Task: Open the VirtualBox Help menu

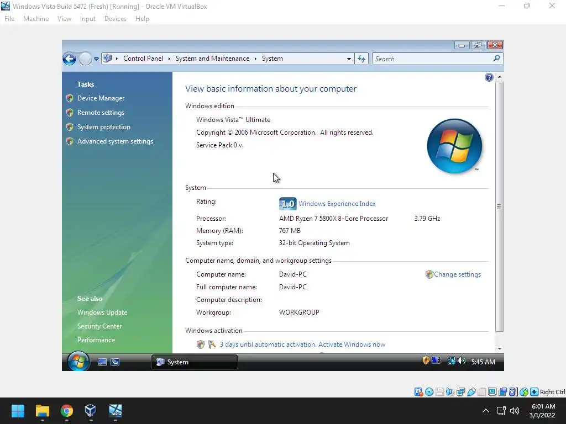Action: point(142,19)
